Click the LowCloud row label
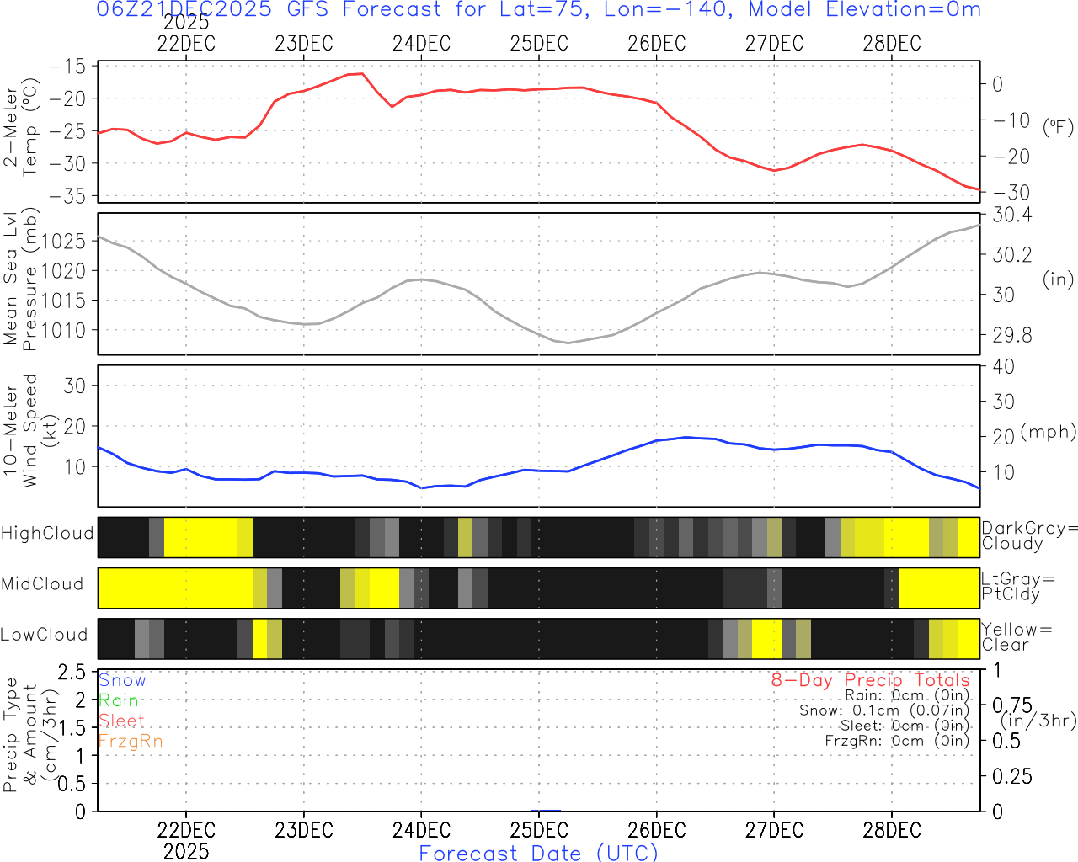Image resolution: width=1078 pixels, height=862 pixels. (x=44, y=635)
